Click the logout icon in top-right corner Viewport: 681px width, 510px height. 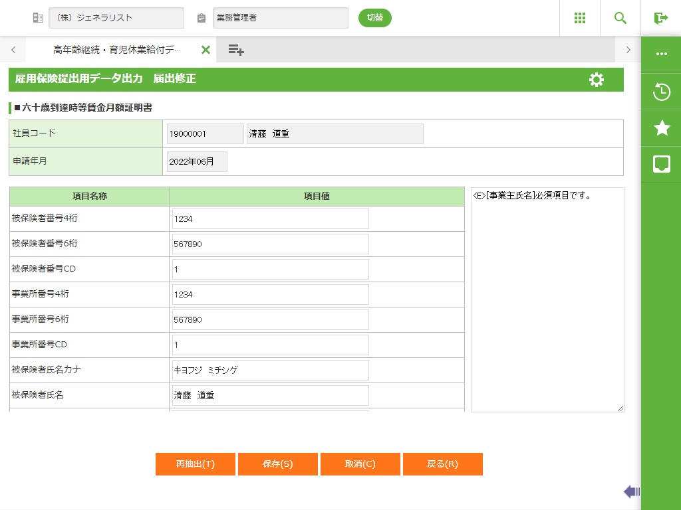(x=660, y=18)
